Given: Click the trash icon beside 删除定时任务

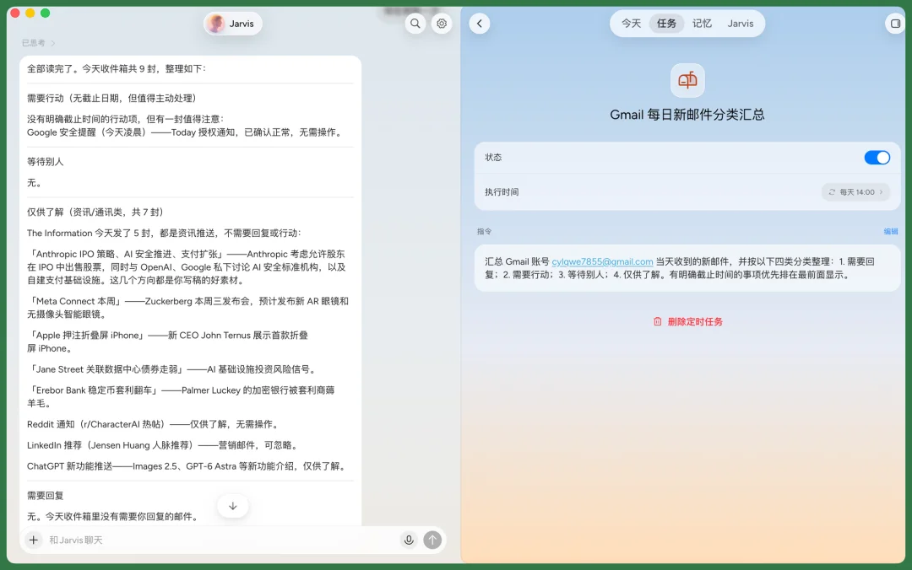Looking at the screenshot, I should coord(657,322).
